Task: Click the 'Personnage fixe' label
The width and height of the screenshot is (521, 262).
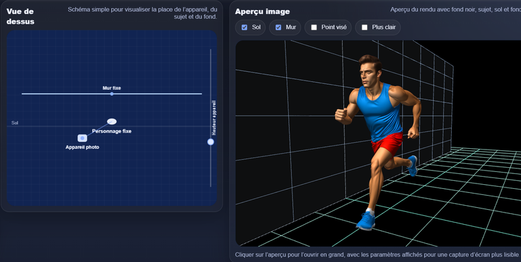Action: [112, 131]
